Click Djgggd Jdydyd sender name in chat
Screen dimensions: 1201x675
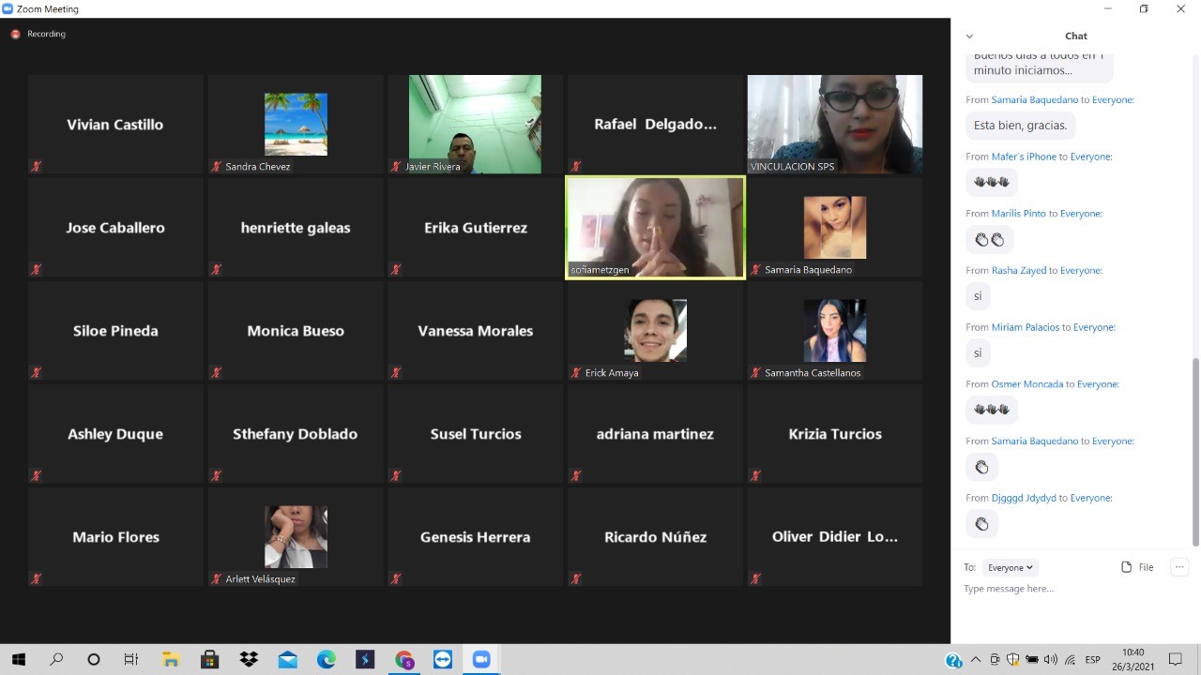(1024, 498)
